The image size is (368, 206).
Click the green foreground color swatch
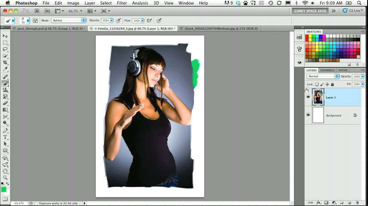click(4, 189)
